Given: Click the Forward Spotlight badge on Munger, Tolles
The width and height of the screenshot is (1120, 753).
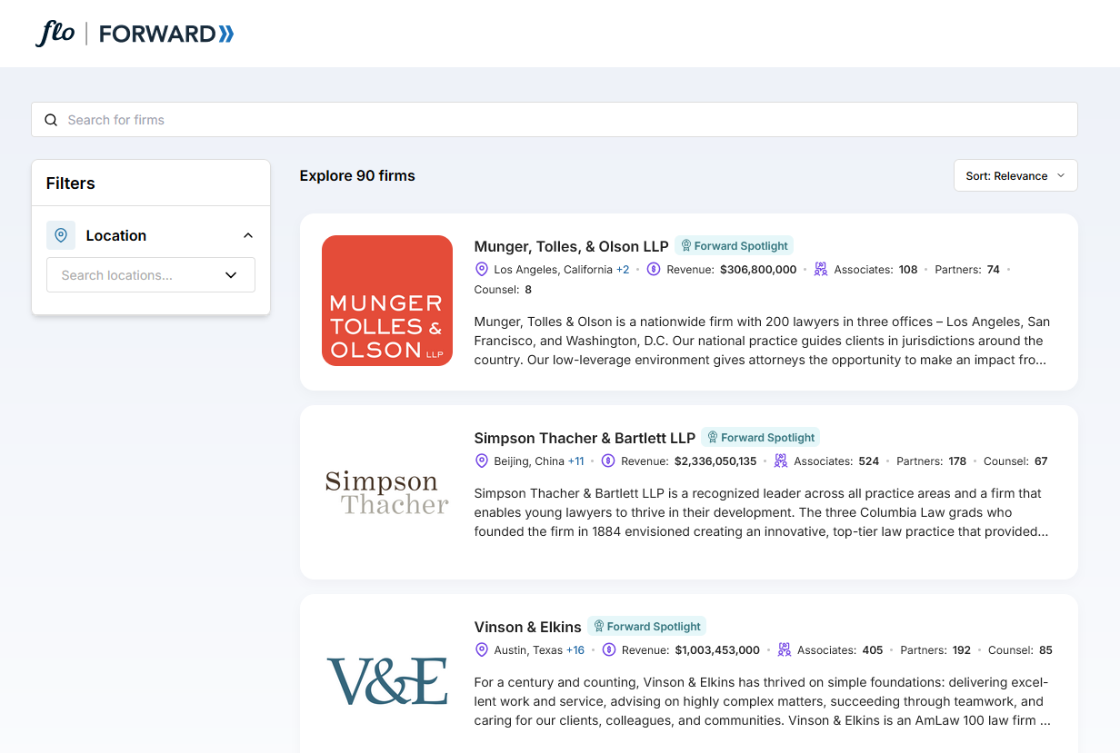Looking at the screenshot, I should 734,246.
